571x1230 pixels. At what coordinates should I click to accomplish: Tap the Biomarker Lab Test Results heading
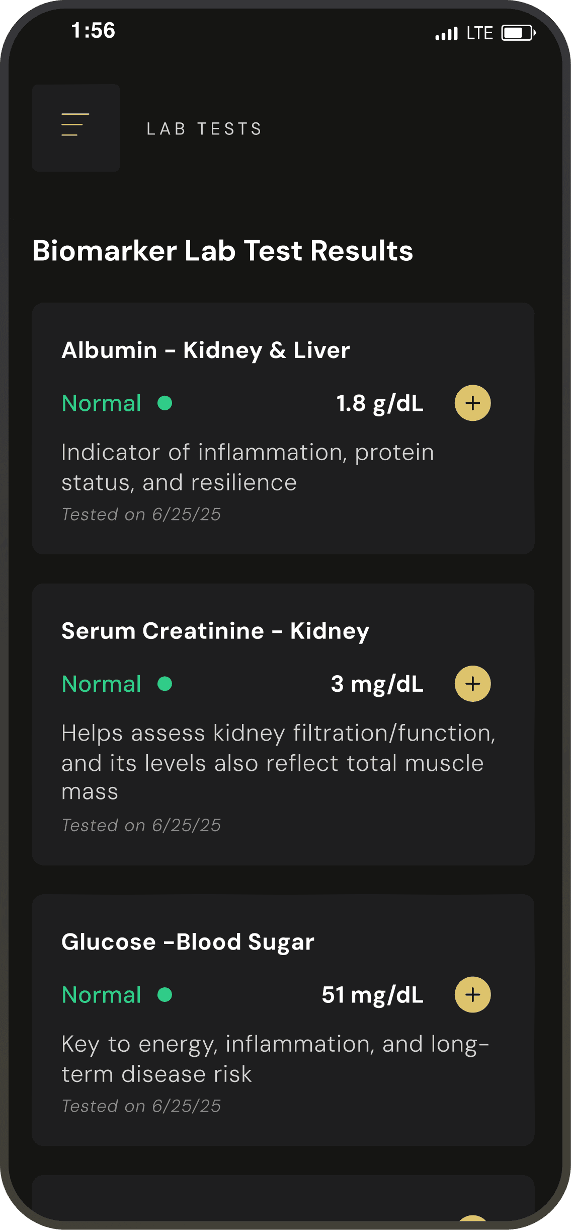[222, 251]
